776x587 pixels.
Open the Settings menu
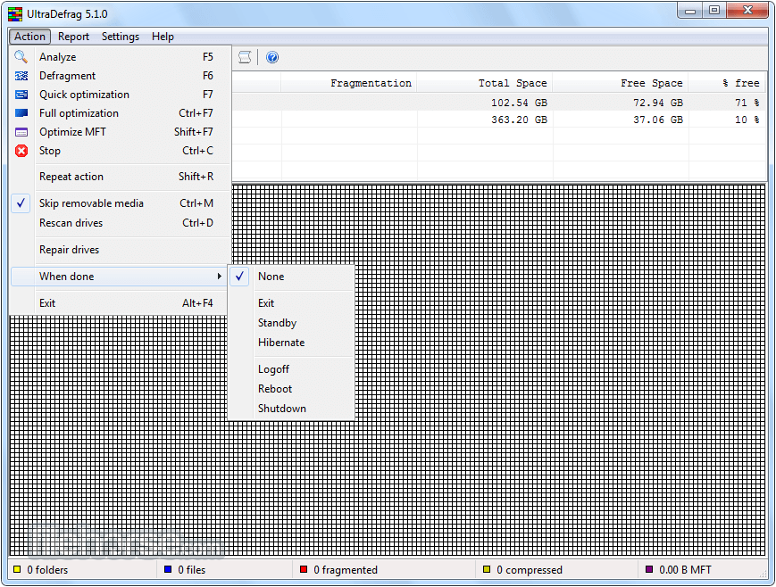pos(121,37)
